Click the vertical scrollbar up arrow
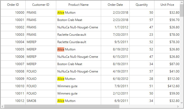 (x=182, y=2)
